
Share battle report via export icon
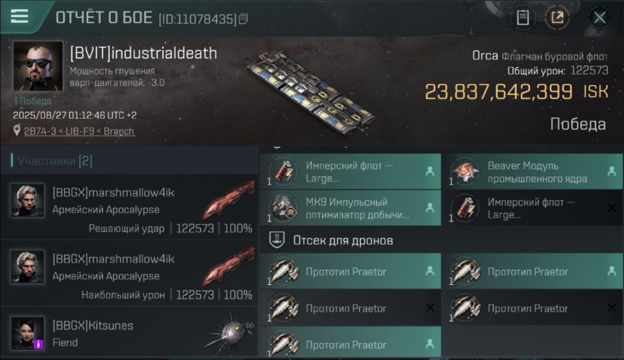(x=557, y=18)
